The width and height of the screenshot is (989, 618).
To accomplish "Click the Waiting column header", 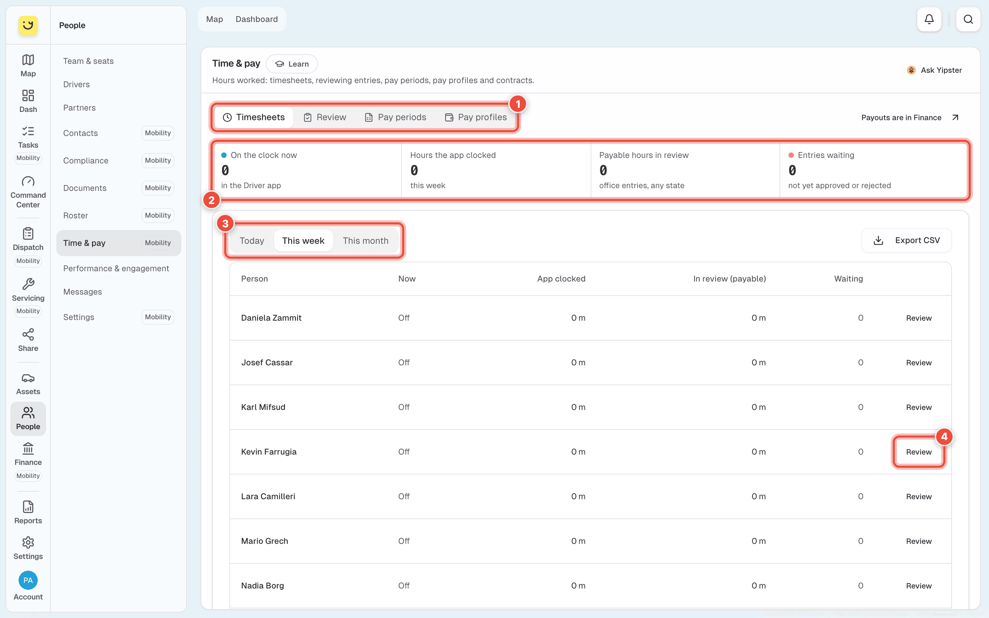I will [849, 279].
